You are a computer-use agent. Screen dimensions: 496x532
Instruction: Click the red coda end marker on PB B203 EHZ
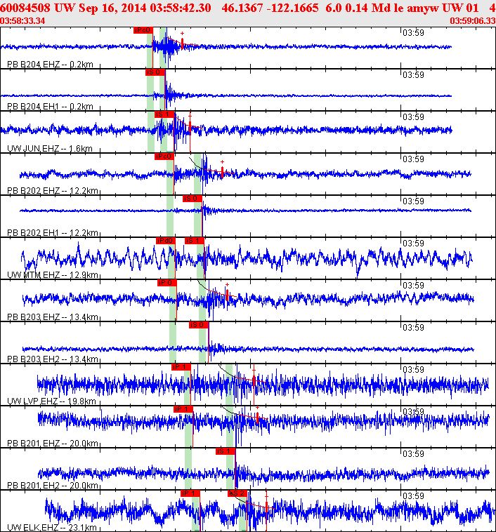click(x=227, y=295)
